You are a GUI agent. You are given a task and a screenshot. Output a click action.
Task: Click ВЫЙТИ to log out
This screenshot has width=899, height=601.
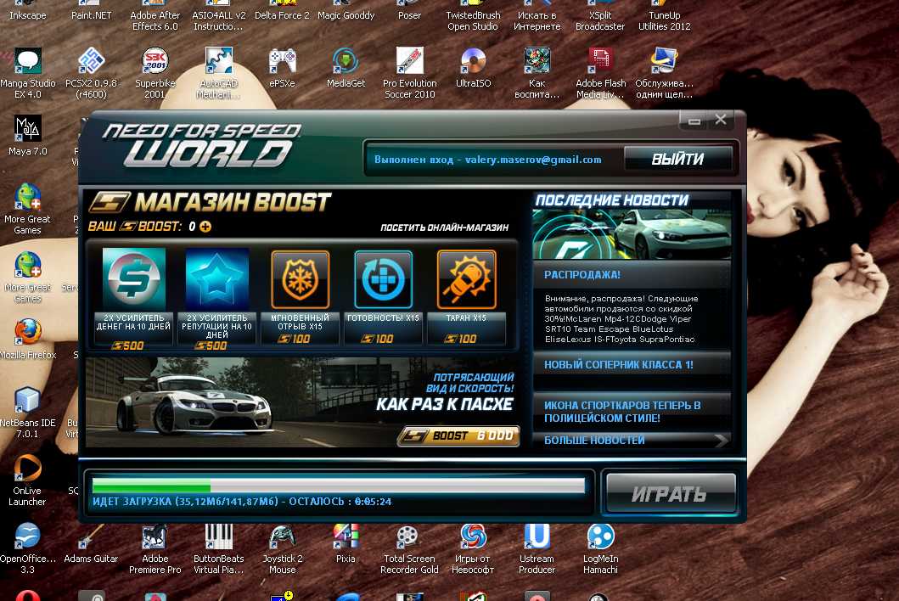[677, 159]
